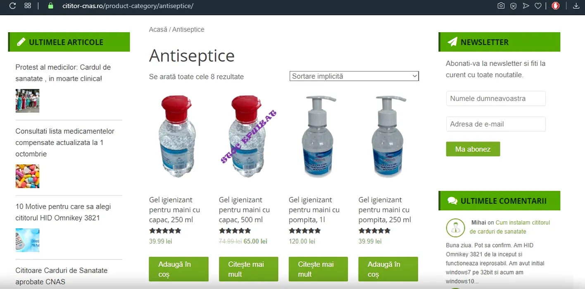Open the speed dial grid icon

28,6
